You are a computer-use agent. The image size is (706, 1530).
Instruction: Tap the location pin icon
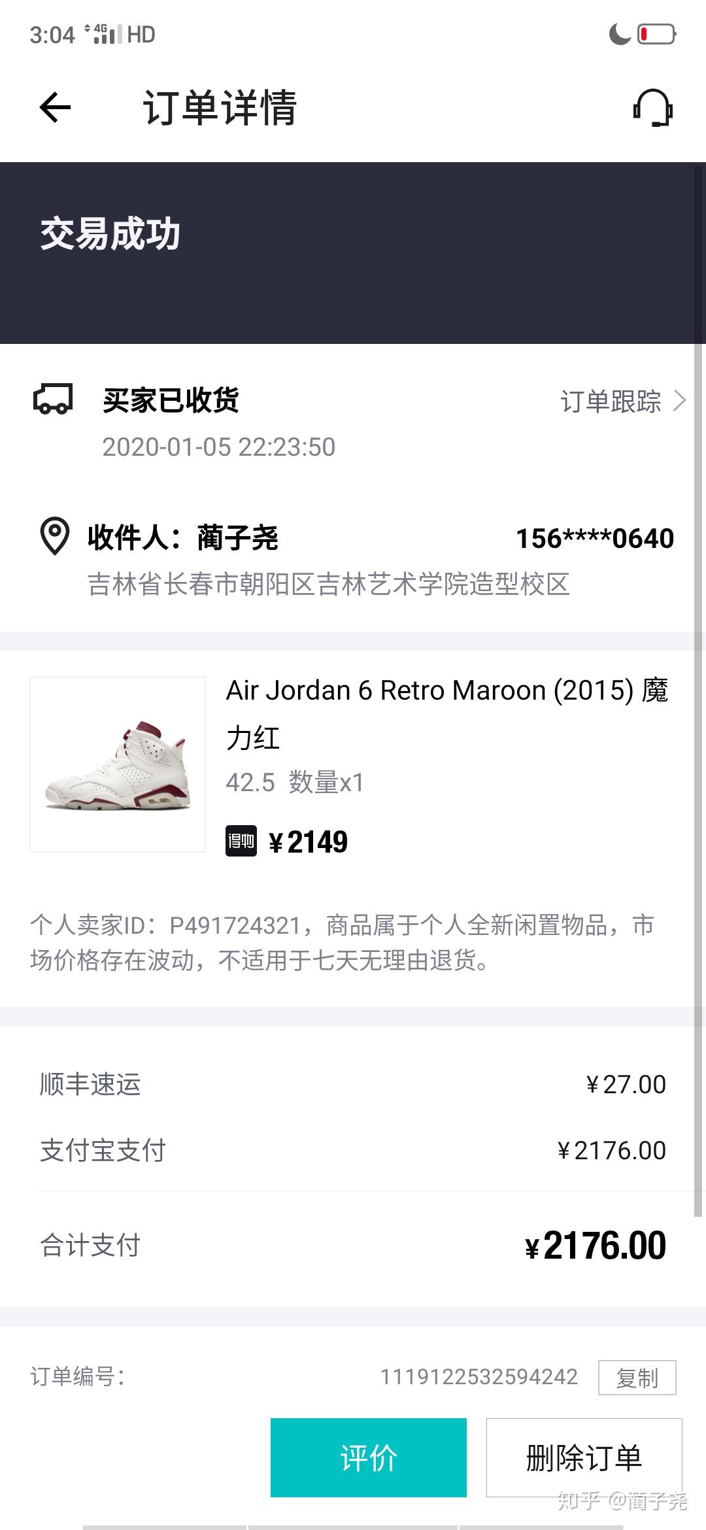point(55,537)
